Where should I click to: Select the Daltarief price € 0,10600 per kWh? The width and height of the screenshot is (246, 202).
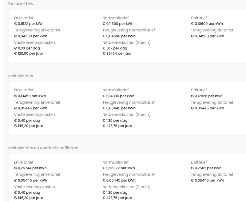pos(207,24)
